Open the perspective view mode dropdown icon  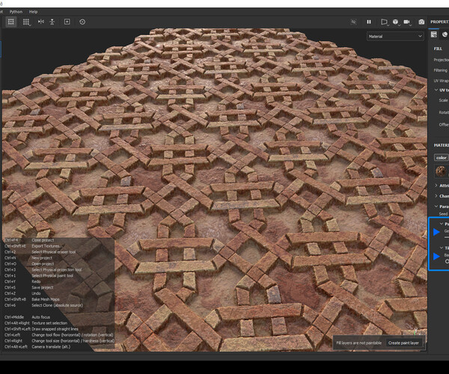click(x=385, y=22)
